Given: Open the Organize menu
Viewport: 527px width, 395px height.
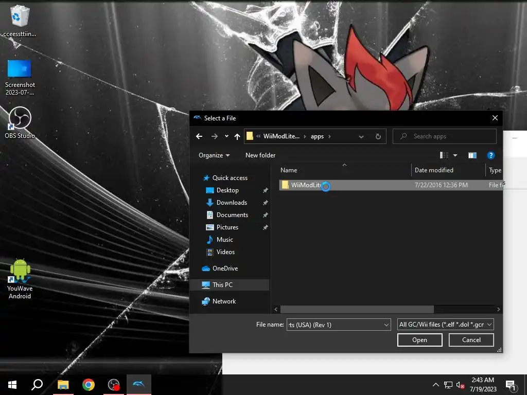Looking at the screenshot, I should pyautogui.click(x=214, y=155).
